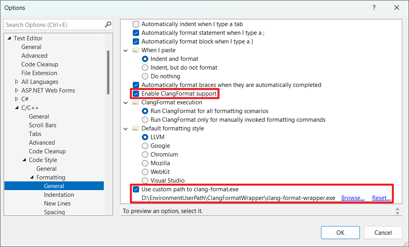Expand the C# tree node
This screenshot has height=247, width=409.
17,99
